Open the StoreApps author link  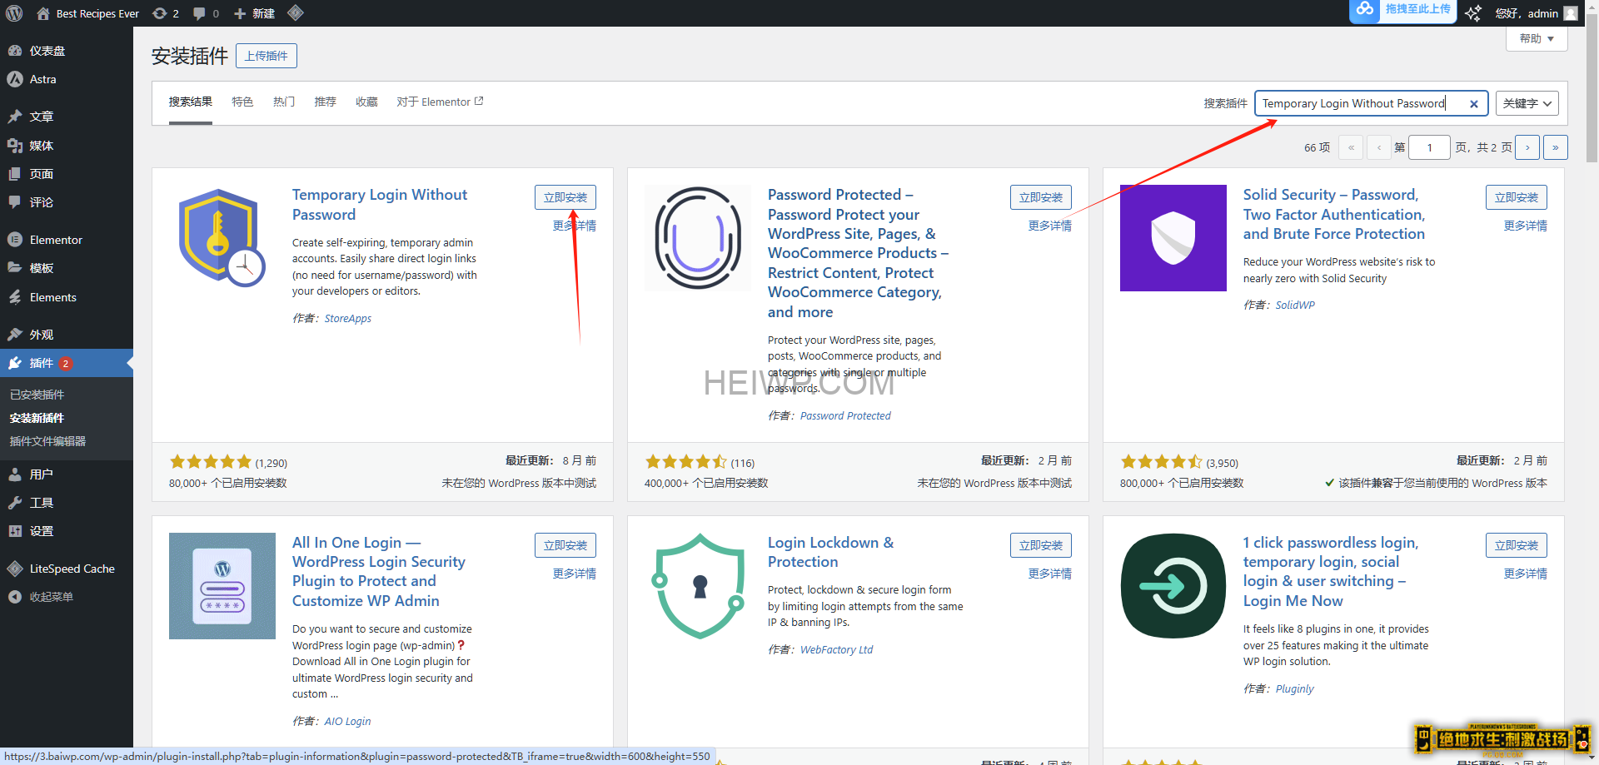pyautogui.click(x=348, y=319)
